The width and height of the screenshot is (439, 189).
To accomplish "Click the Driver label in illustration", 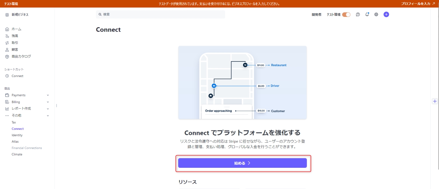I will tap(275, 86).
